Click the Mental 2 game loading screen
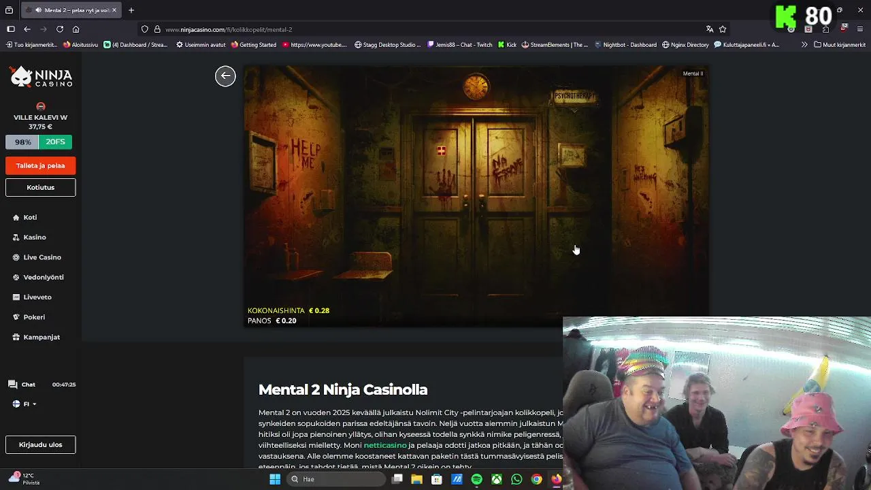 tap(476, 196)
